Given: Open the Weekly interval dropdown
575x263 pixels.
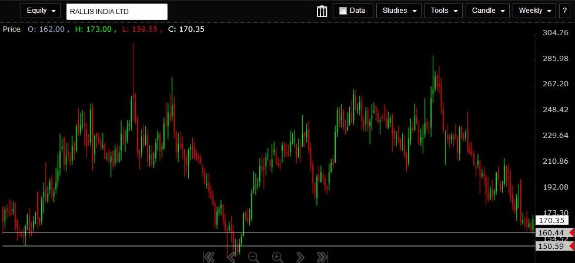Looking at the screenshot, I should coord(534,11).
